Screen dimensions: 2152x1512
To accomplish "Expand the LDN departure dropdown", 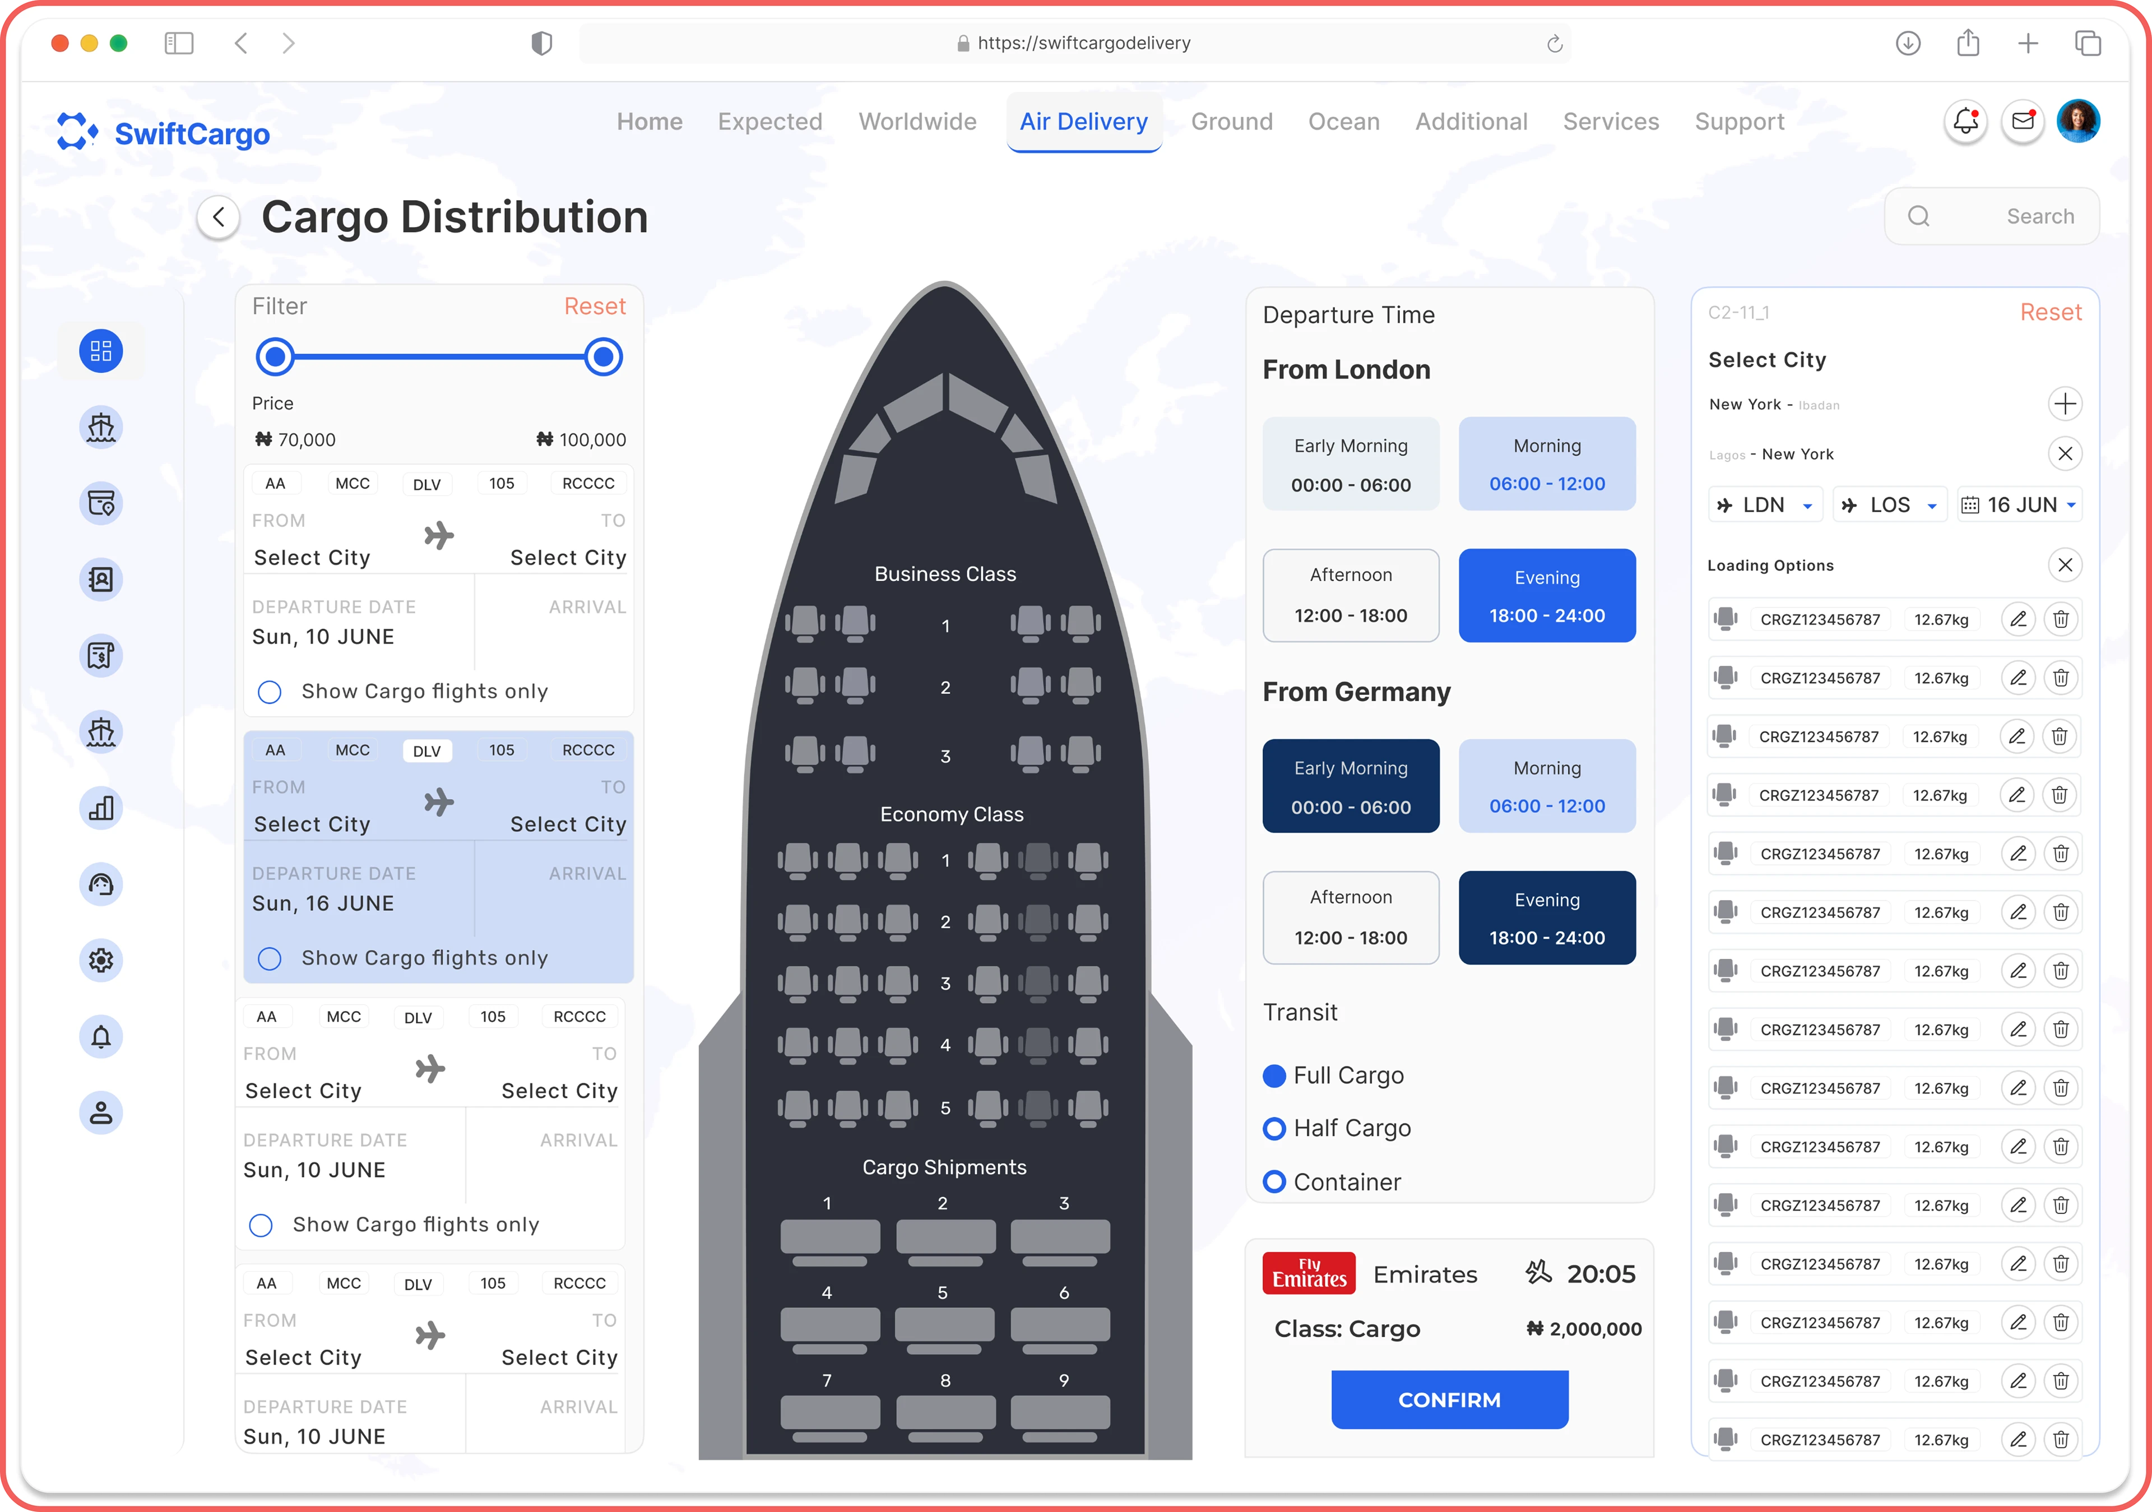I will (x=1765, y=505).
